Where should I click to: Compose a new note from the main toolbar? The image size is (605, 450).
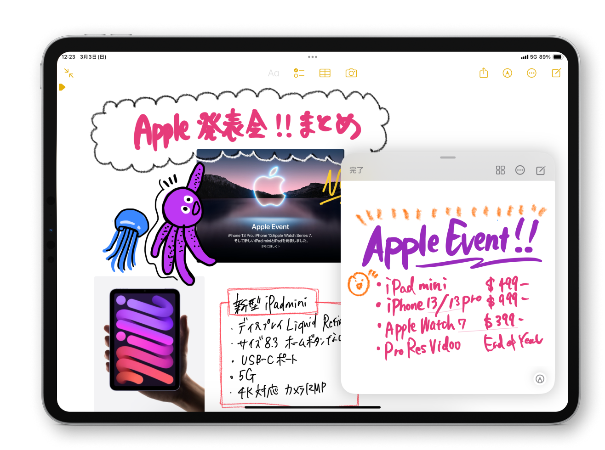[x=556, y=73]
